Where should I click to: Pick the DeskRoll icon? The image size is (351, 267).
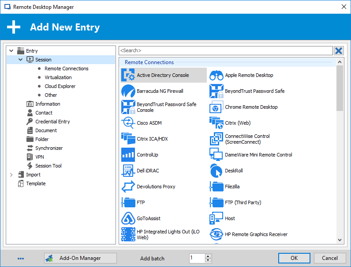(217, 171)
